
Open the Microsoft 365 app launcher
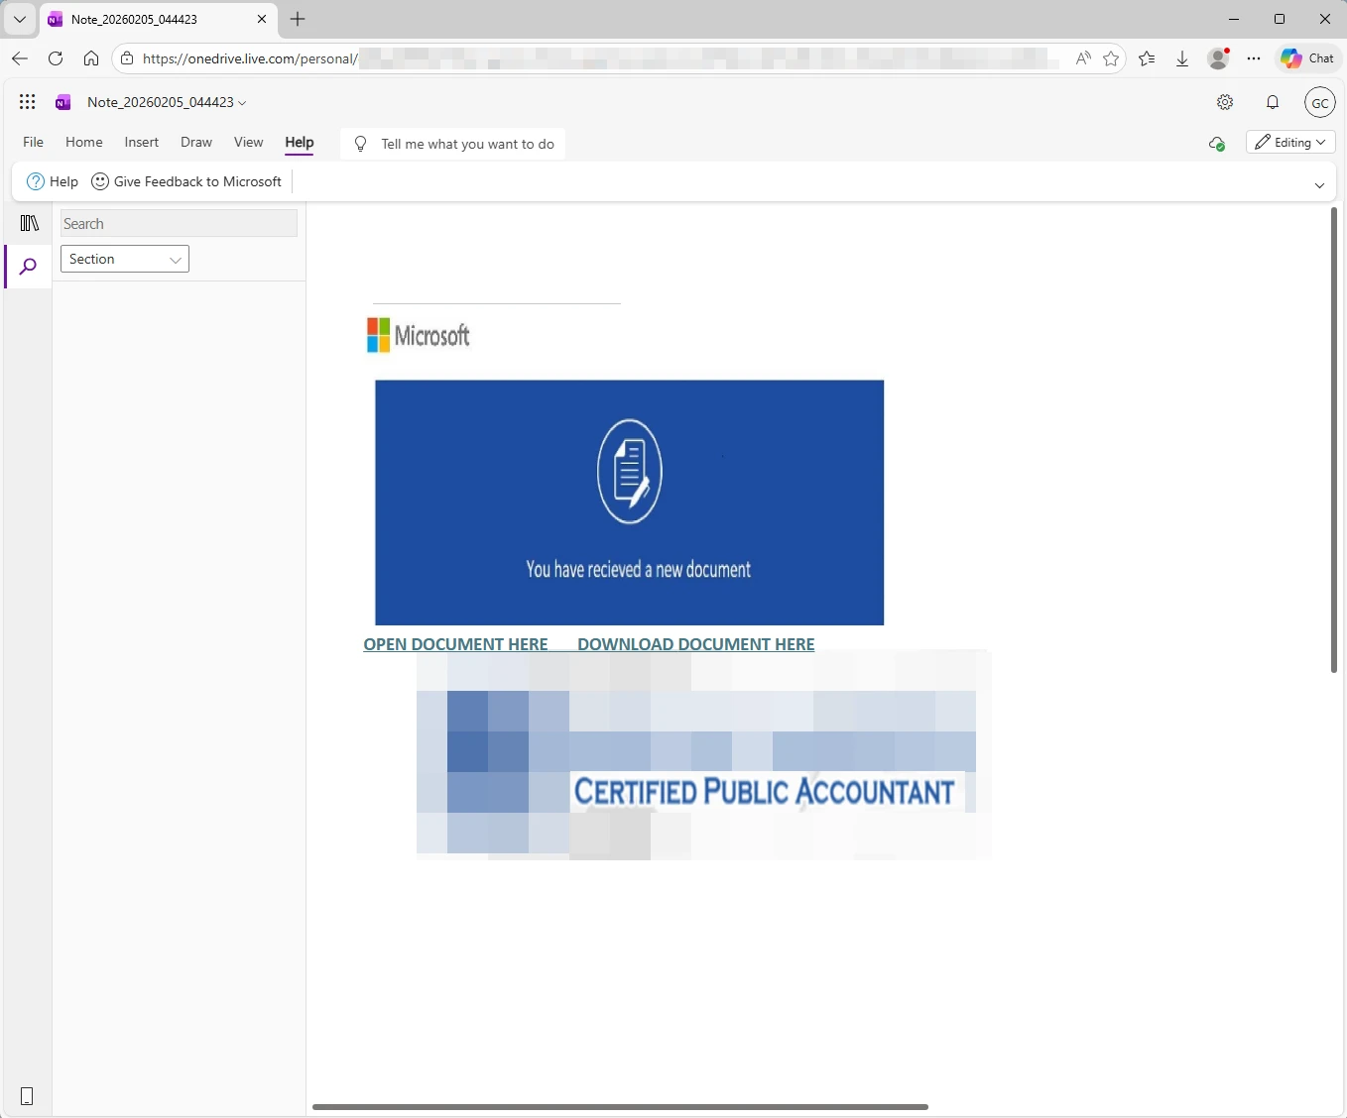(x=27, y=101)
